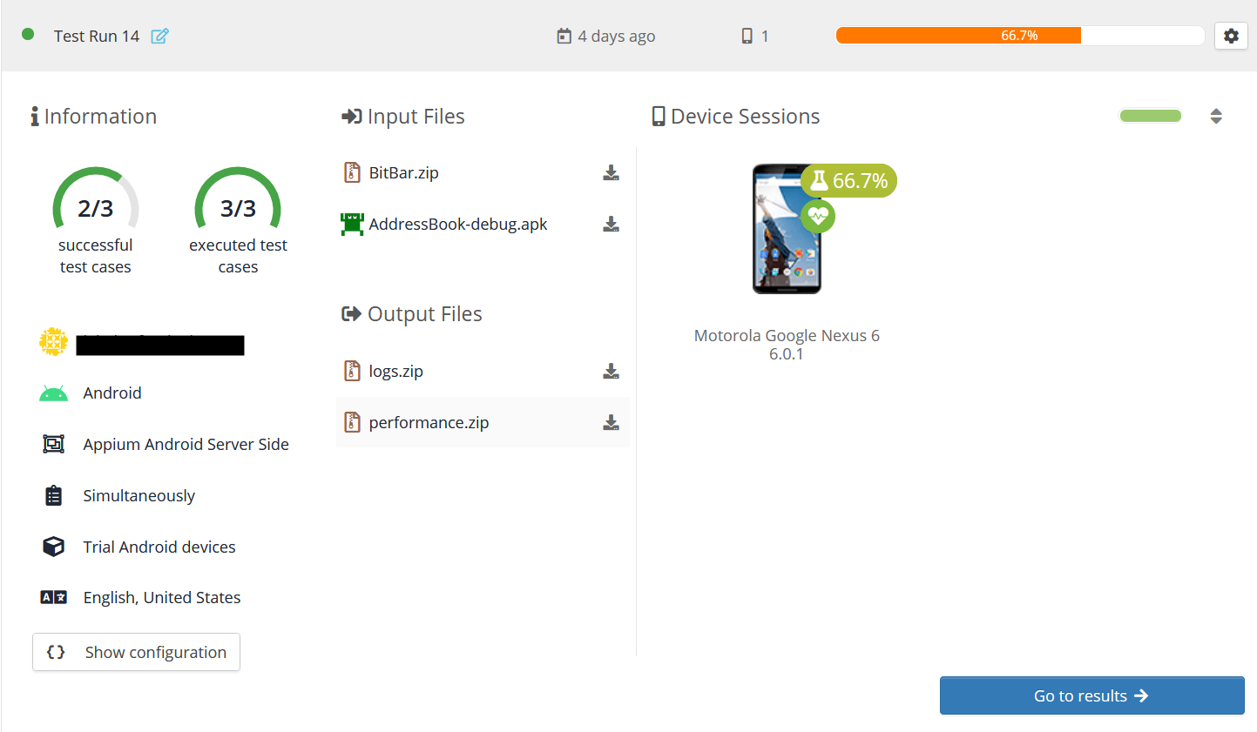Click the orange 66.7% progress bar

coord(957,36)
